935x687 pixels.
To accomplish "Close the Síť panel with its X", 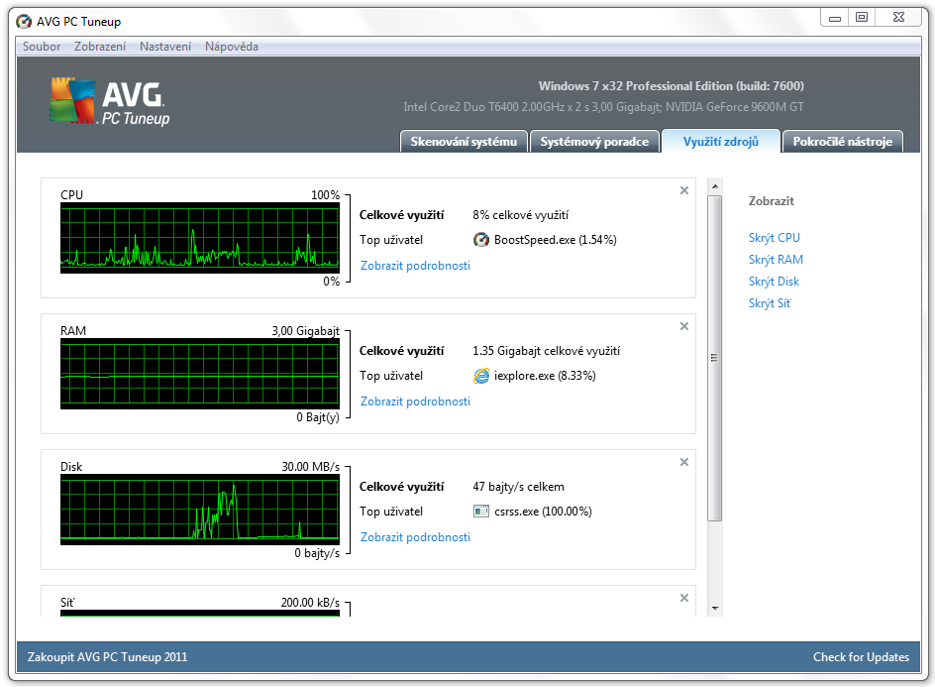I will tap(684, 598).
